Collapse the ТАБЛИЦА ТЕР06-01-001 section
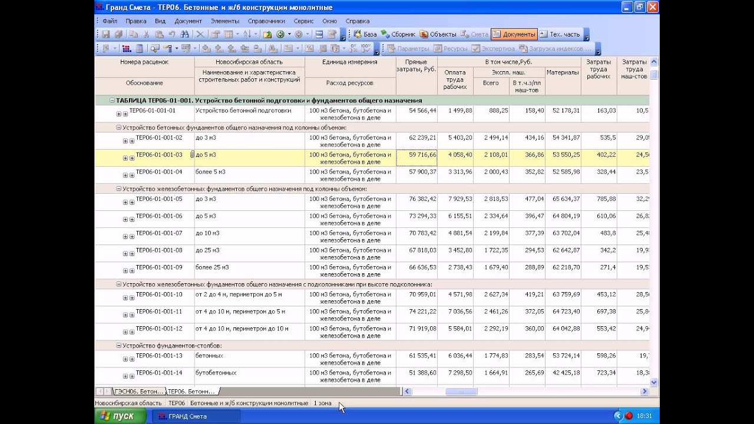This screenshot has height=424, width=754. pos(112,101)
